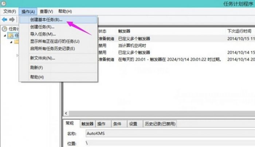Click the grey Forward arrow icon
This screenshot has height=147, width=255.
12,20
